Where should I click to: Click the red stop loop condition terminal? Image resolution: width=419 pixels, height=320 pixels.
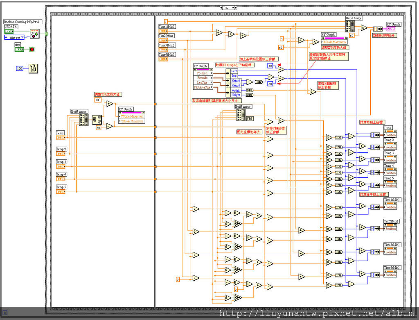(32, 50)
